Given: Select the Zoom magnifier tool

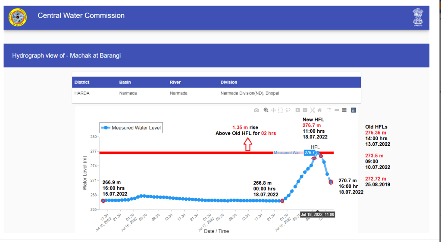Looking at the screenshot, I should click(266, 110).
